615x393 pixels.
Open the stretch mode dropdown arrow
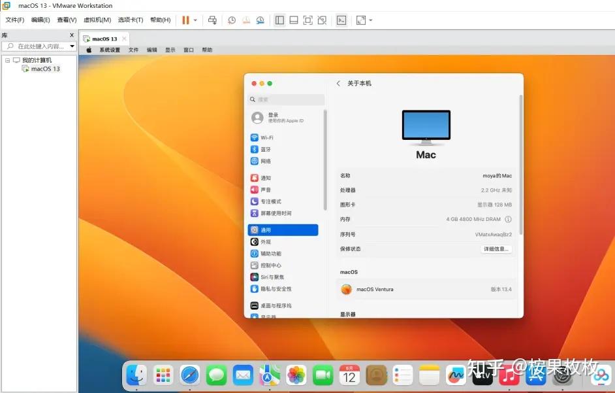tap(371, 20)
